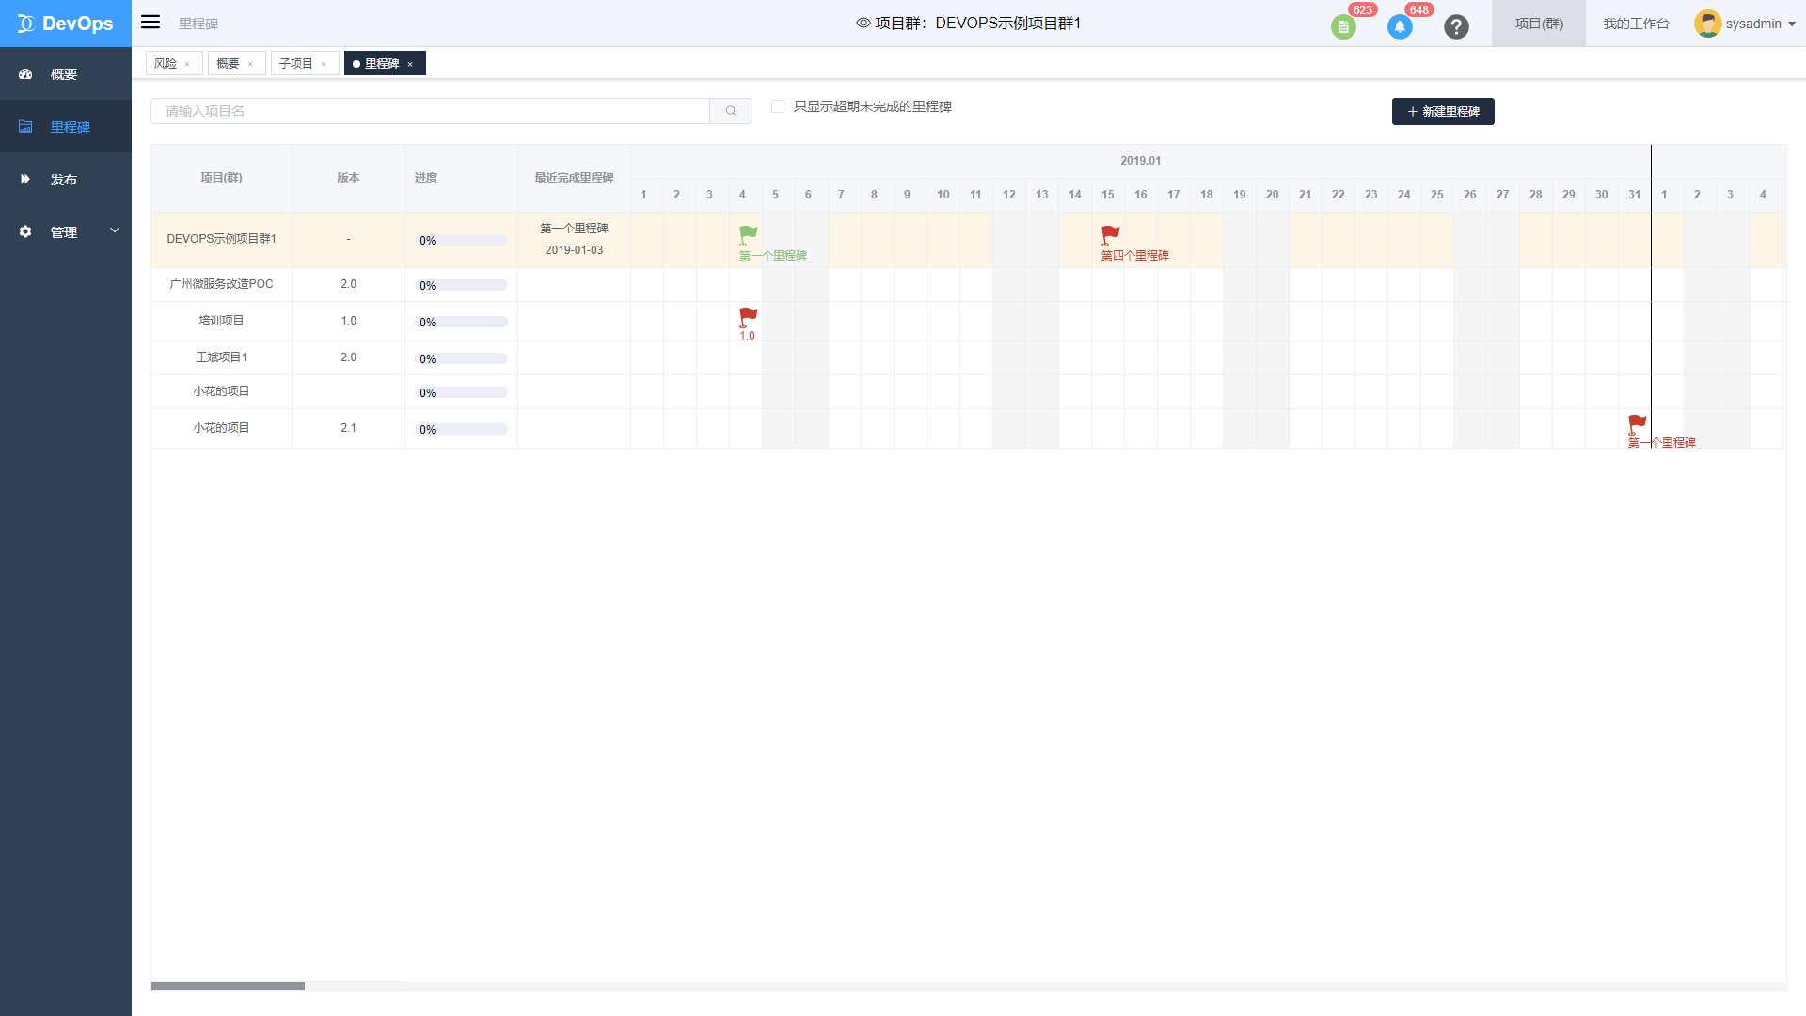This screenshot has width=1806, height=1016.
Task: Click the 发布 sidebar icon
Action: coord(25,180)
